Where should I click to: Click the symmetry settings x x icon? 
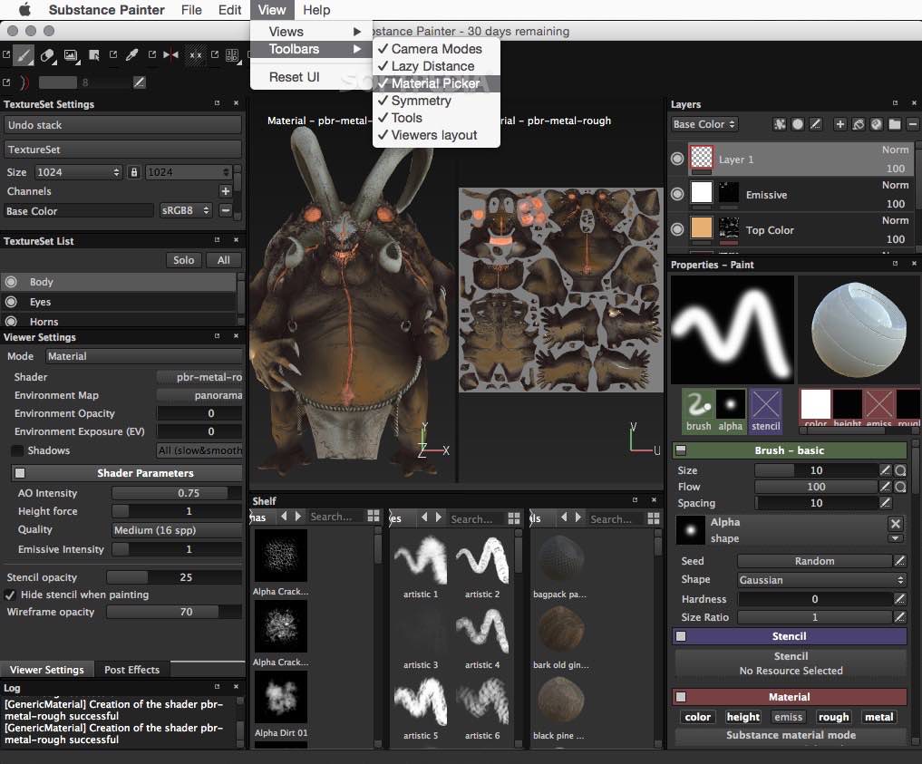[195, 55]
